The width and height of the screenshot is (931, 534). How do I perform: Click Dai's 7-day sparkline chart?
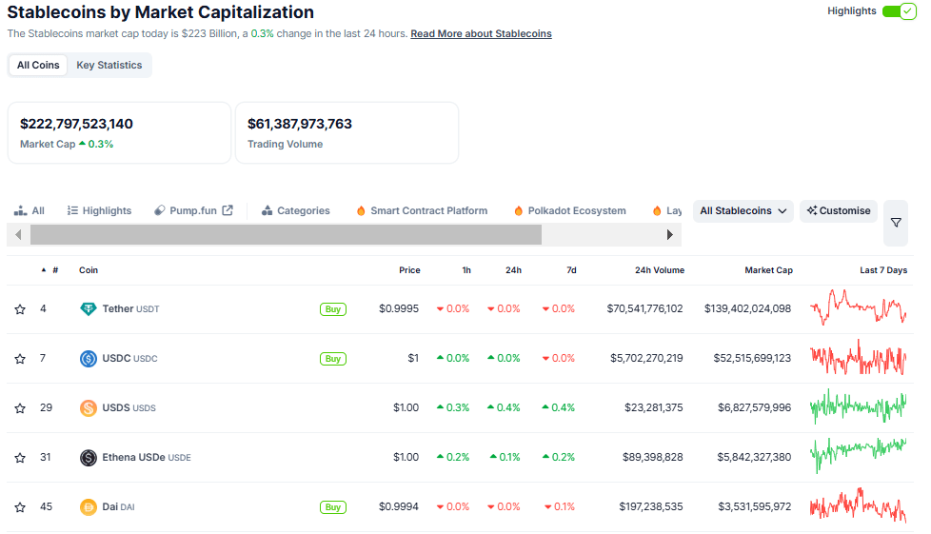[859, 505]
